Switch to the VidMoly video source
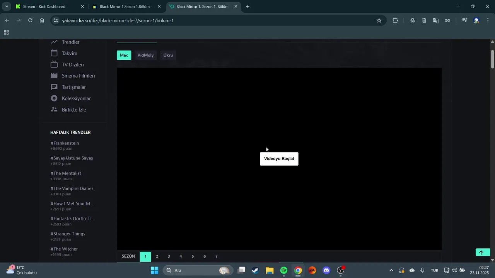 145,55
